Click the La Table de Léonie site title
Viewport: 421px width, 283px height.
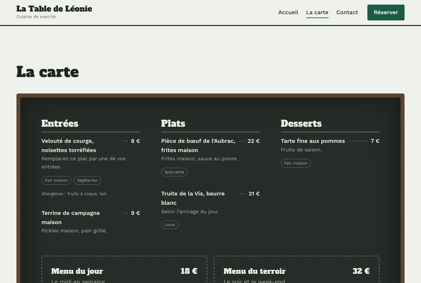click(54, 9)
